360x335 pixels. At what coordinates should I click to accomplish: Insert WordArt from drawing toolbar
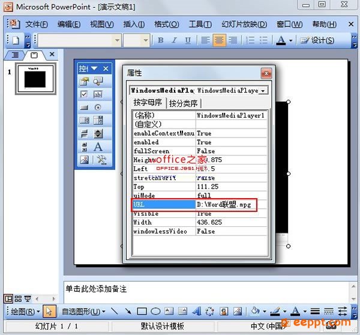[x=197, y=312]
